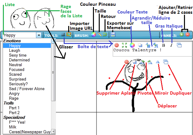
Task: Toggle bold on the text box
Action: [163, 45]
